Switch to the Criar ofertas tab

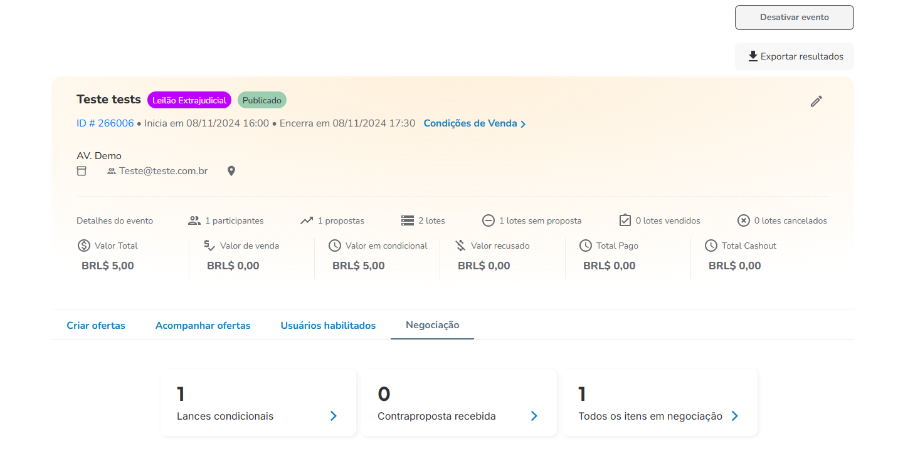(x=96, y=326)
